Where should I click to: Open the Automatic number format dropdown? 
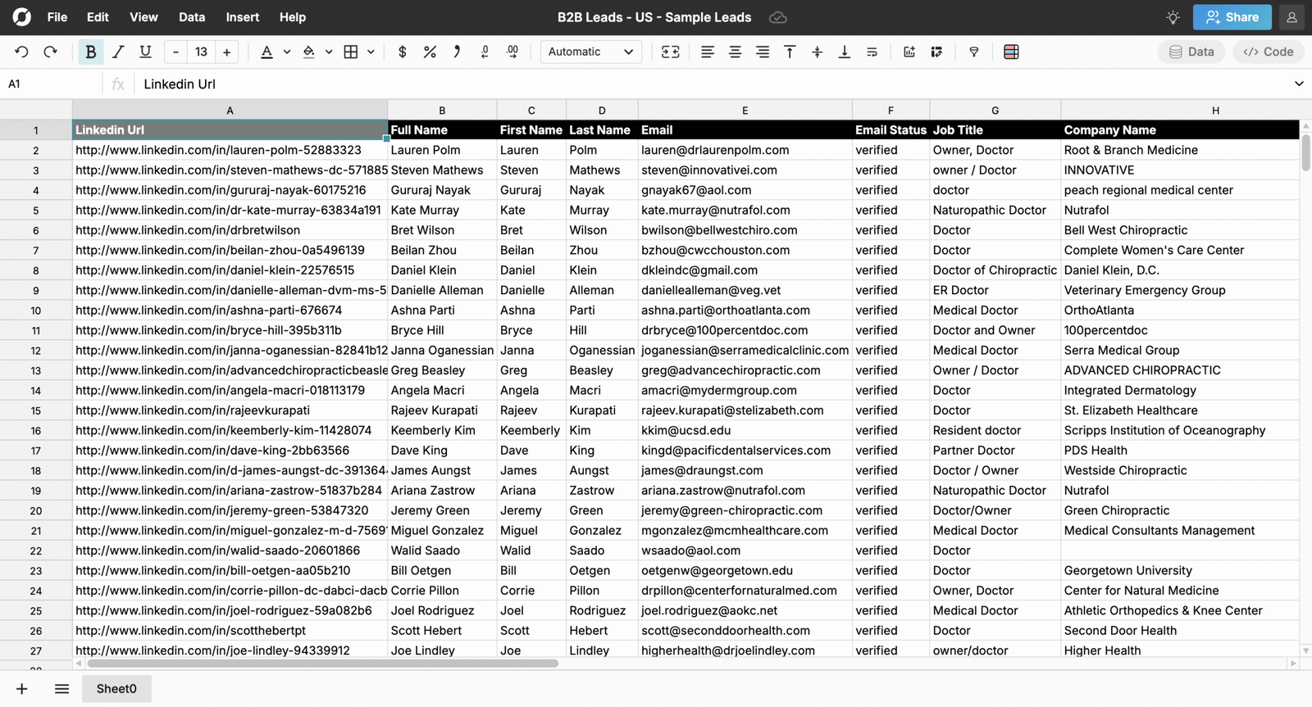[590, 52]
